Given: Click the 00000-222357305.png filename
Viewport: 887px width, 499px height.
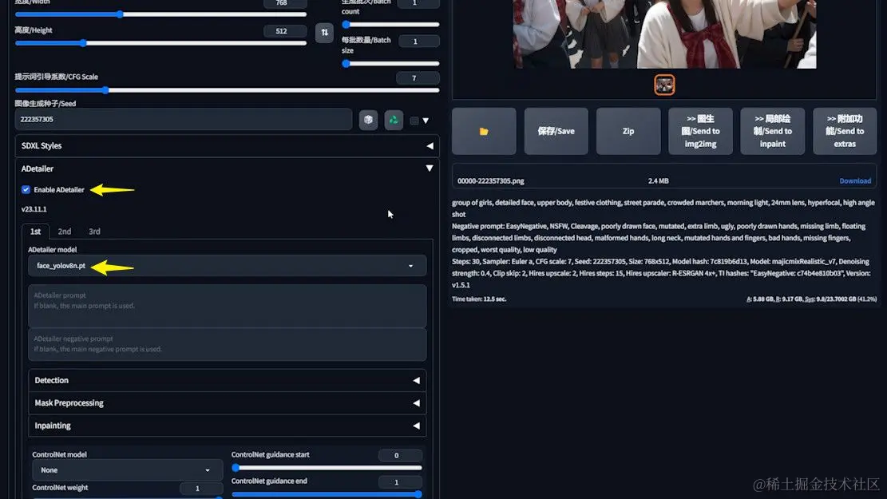Looking at the screenshot, I should (490, 181).
